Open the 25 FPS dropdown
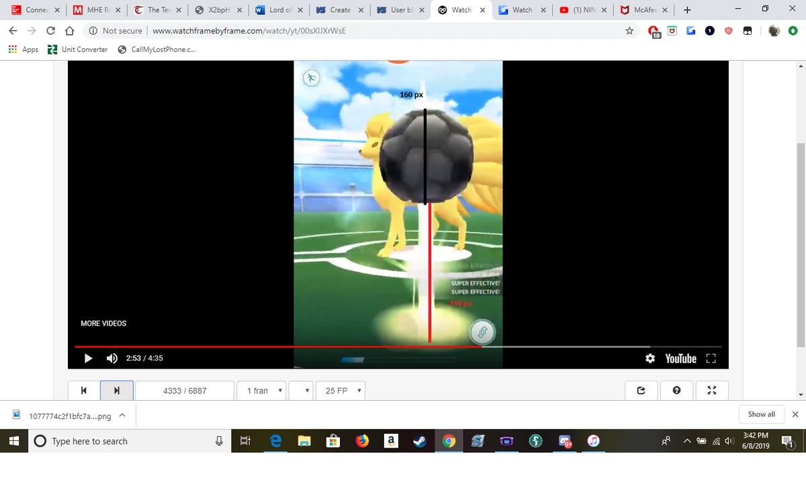Image resolution: width=806 pixels, height=488 pixels. point(342,391)
